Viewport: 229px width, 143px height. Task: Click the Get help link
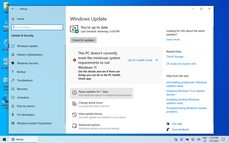177,124
